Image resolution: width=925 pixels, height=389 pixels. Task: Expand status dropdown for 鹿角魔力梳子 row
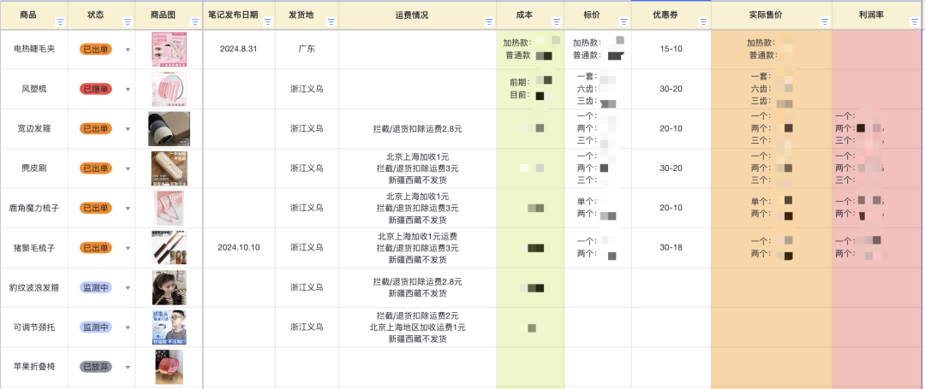(128, 209)
